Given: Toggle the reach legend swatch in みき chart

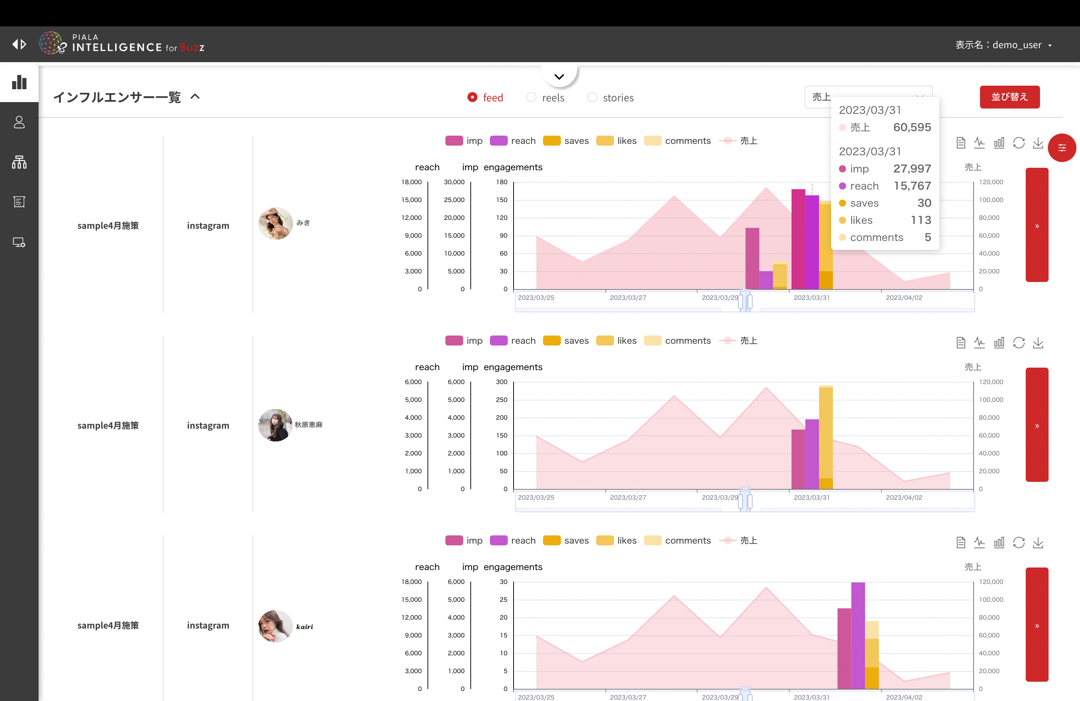Looking at the screenshot, I should (498, 141).
